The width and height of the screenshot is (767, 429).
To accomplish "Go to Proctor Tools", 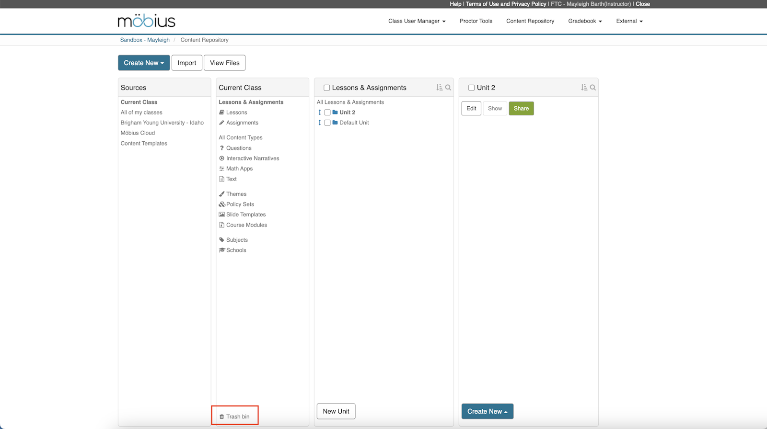I will pos(476,21).
